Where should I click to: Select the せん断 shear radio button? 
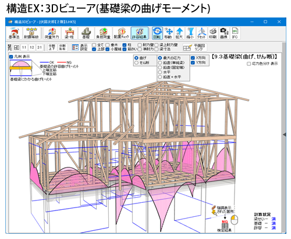point(136,63)
